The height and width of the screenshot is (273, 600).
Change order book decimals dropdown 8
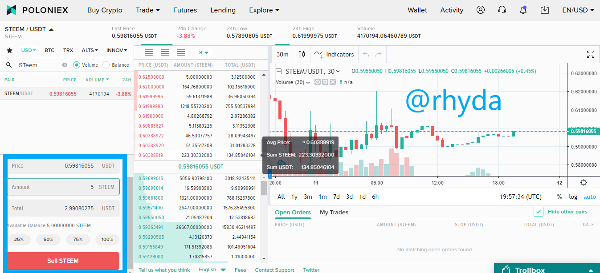coord(204,52)
